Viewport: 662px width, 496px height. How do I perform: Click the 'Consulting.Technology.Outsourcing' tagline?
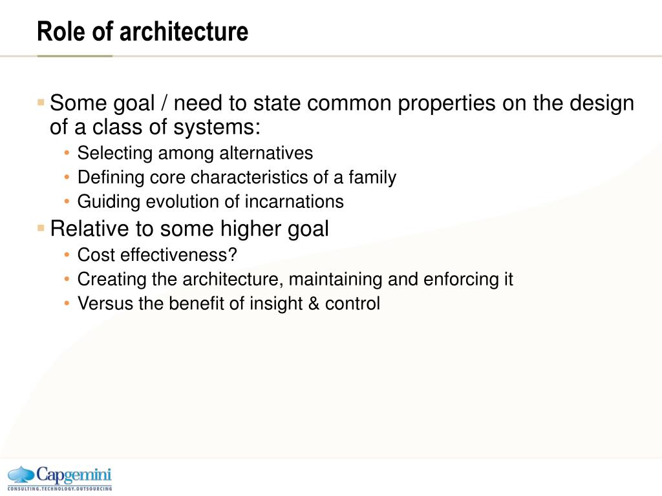pos(59,488)
